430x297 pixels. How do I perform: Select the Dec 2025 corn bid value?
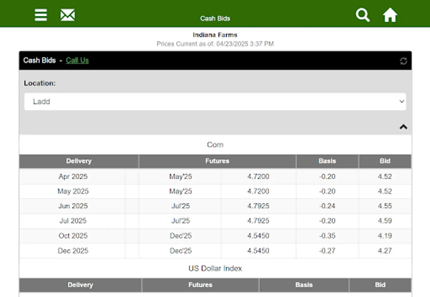pos(385,251)
